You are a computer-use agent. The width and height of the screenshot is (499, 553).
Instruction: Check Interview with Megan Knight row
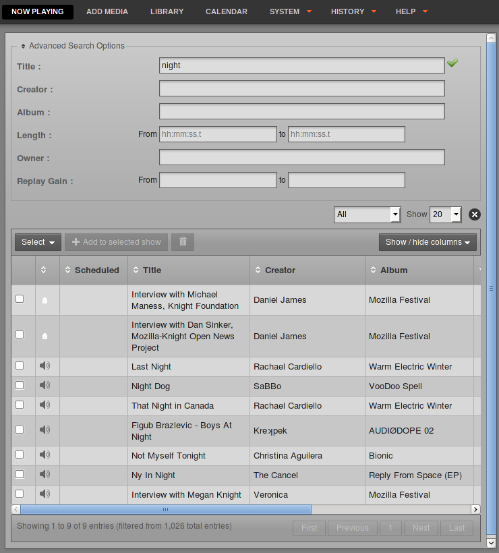tap(20, 494)
